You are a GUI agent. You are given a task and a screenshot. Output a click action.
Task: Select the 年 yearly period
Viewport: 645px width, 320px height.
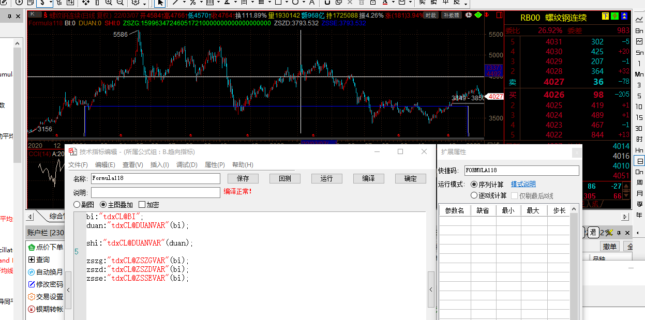[640, 215]
